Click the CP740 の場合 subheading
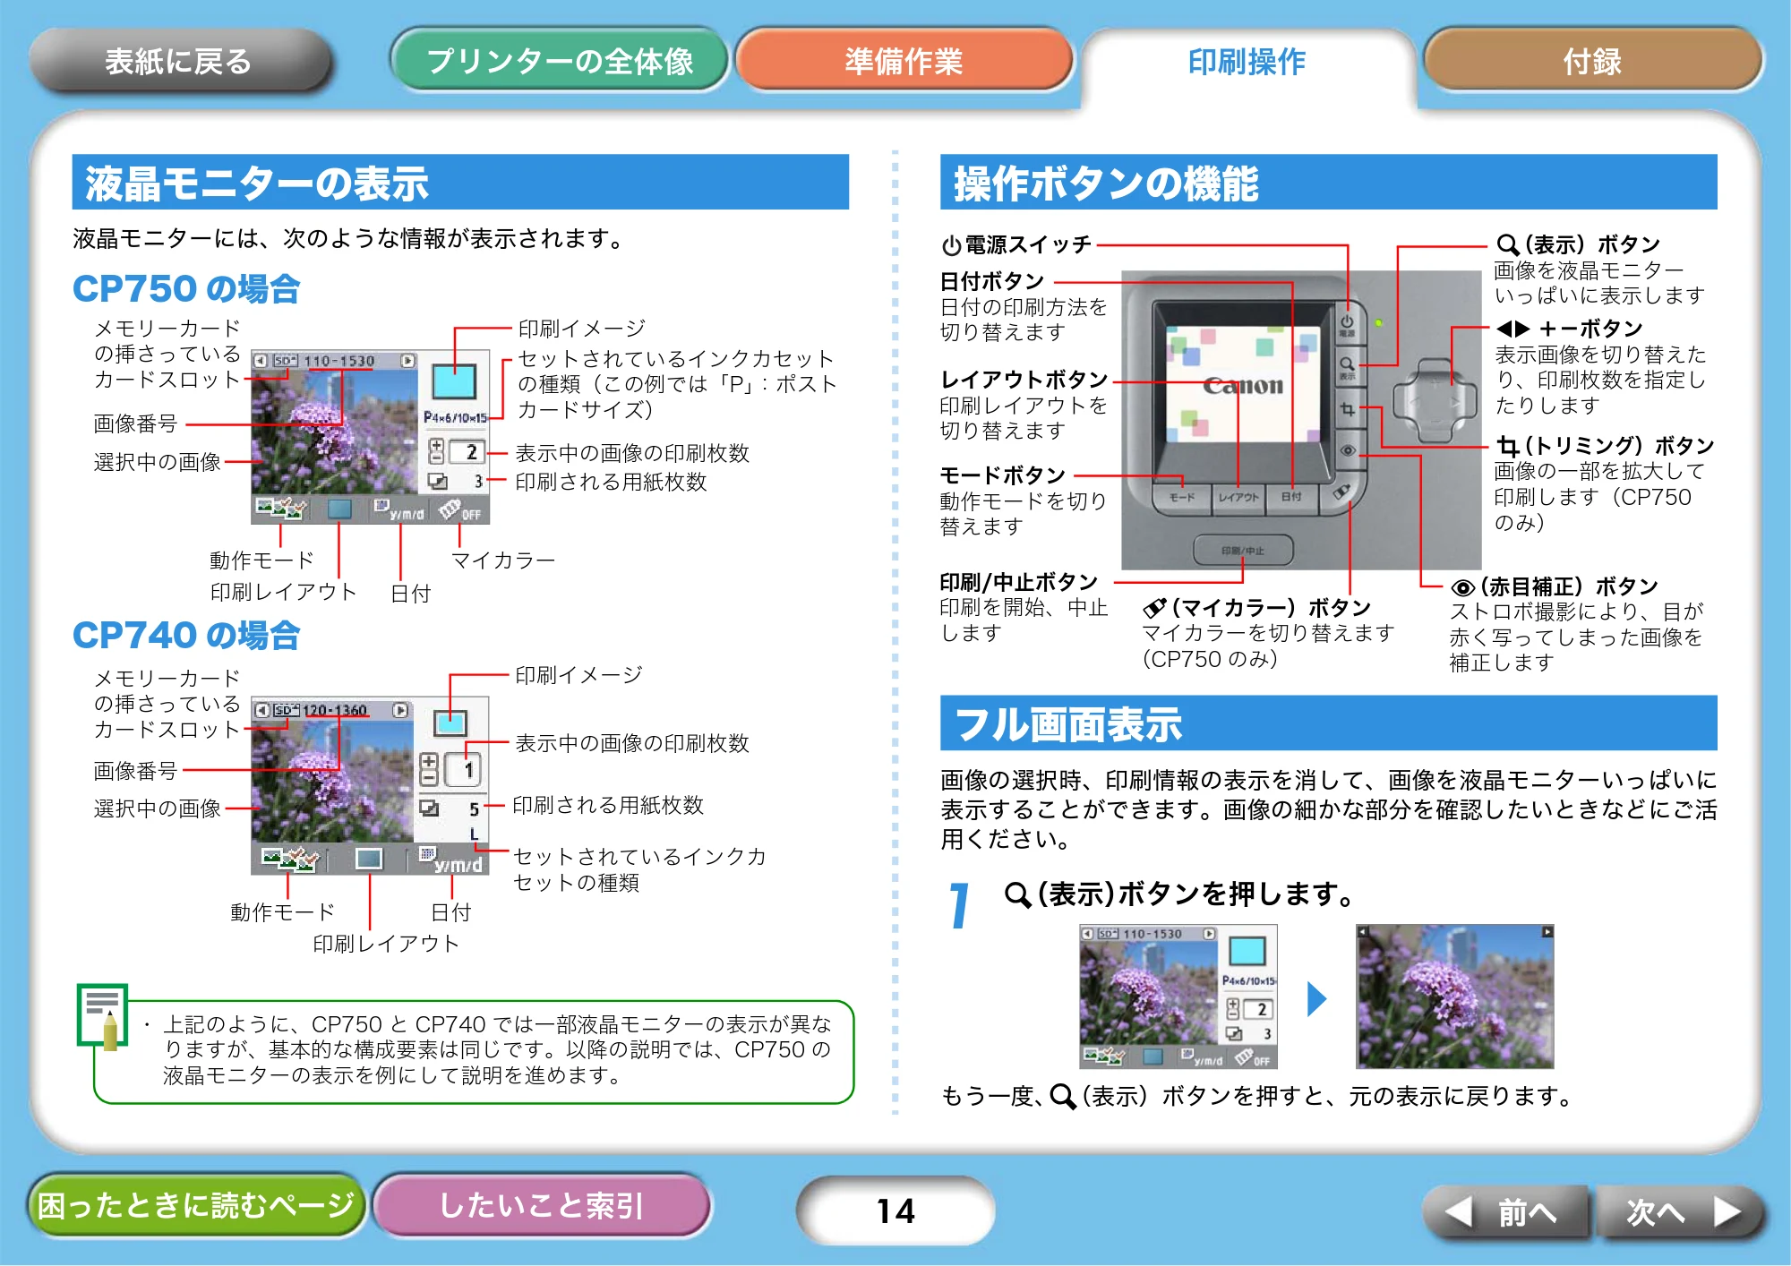The image size is (1791, 1266). click(185, 635)
